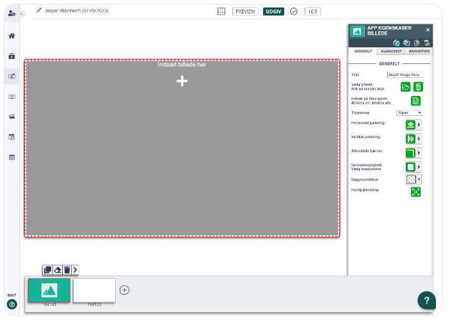The image size is (450, 321).
Task: Click the image app icon in panel header
Action: pos(357,31)
